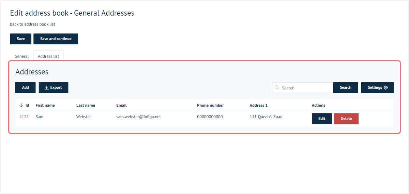Click the First name column header
The width and height of the screenshot is (409, 194).
tap(45, 106)
